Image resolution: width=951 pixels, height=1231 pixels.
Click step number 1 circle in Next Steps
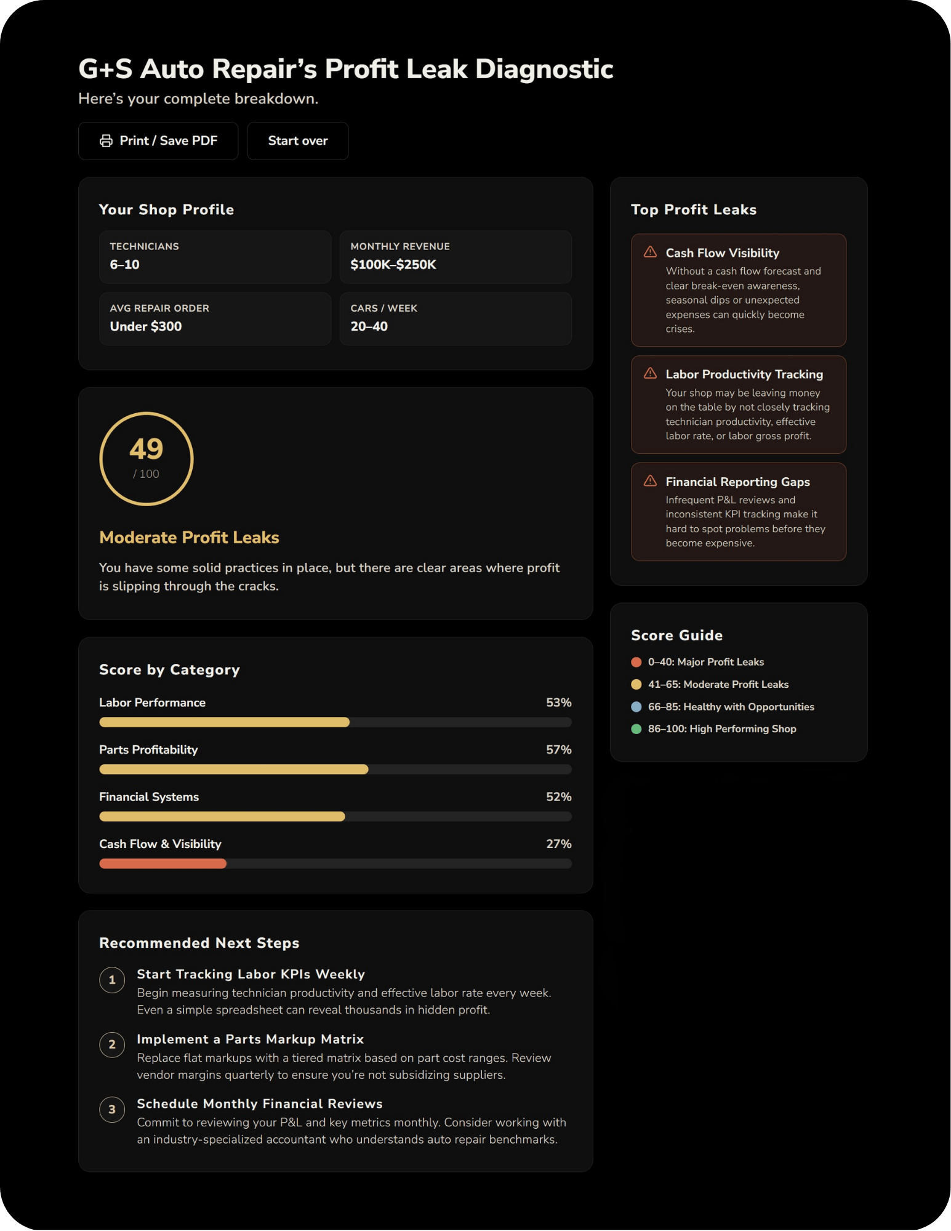[112, 980]
